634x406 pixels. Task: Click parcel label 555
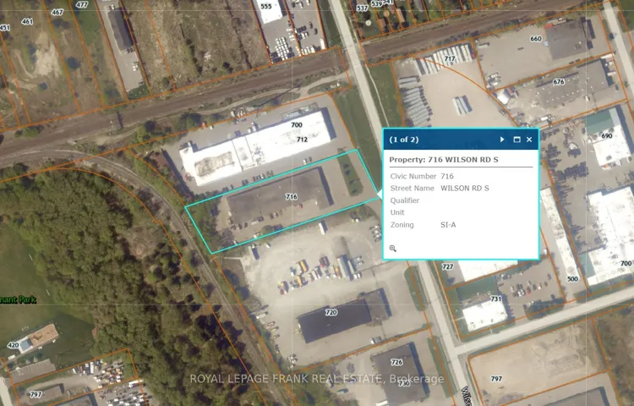266,6
